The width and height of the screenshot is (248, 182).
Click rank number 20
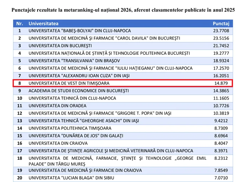19,178
